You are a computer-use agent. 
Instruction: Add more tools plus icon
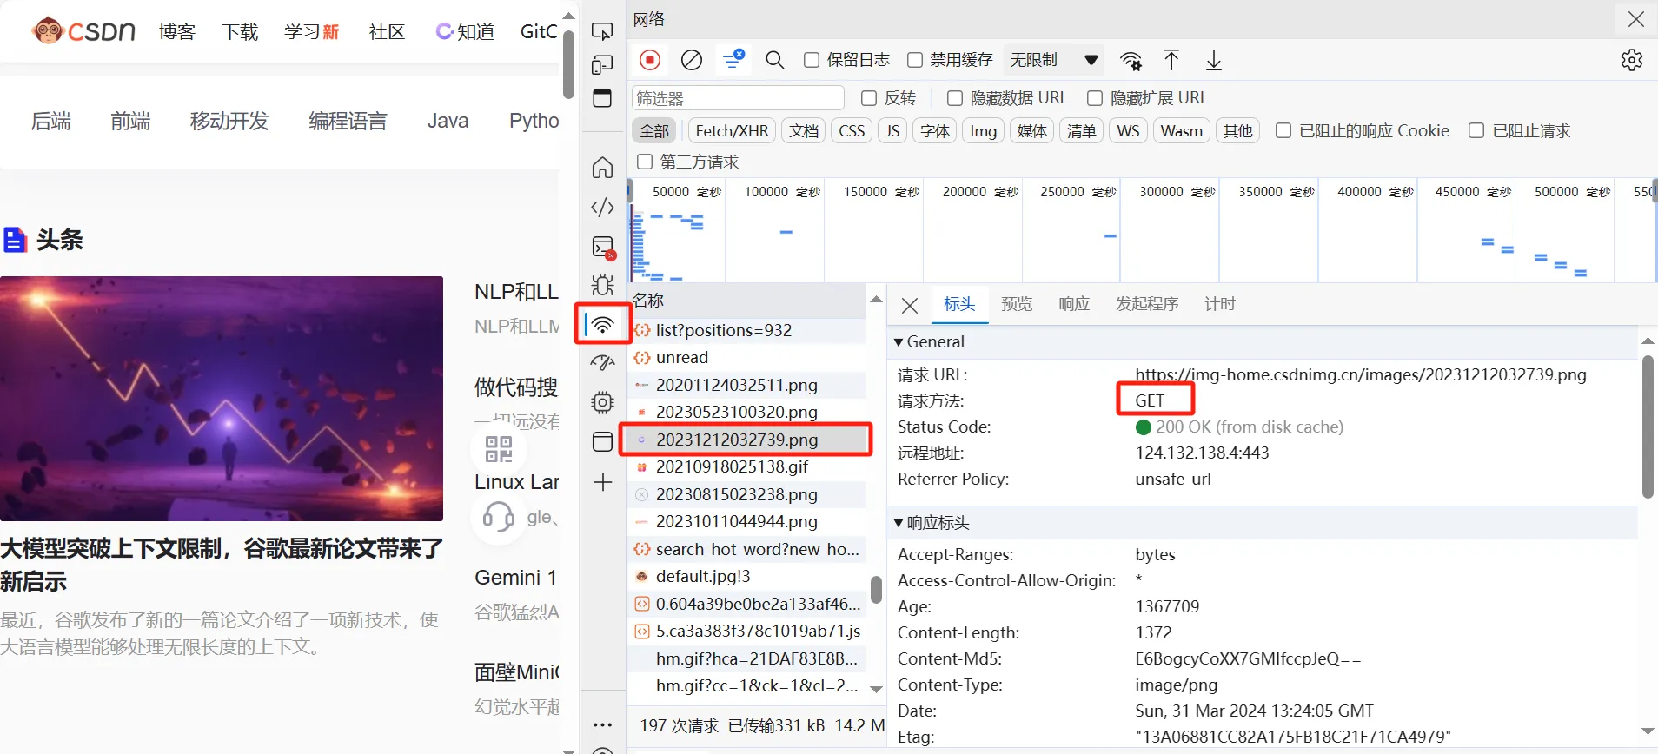(603, 482)
